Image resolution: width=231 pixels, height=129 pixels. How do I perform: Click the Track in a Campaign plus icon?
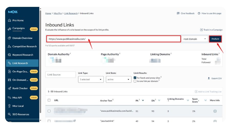pos(201,30)
